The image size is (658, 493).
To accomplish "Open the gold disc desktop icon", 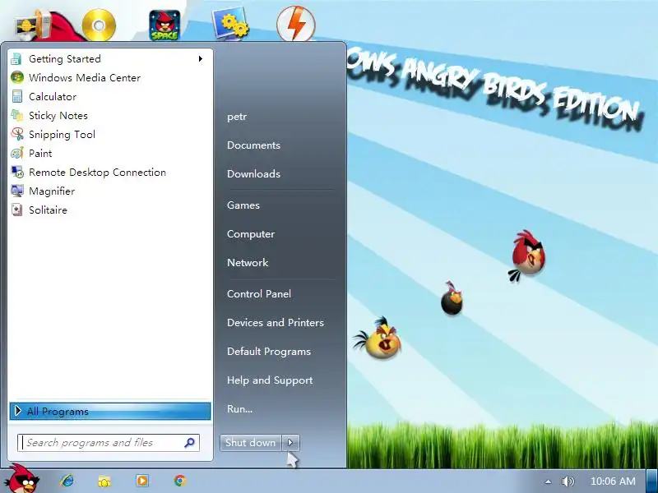I will [x=99, y=25].
